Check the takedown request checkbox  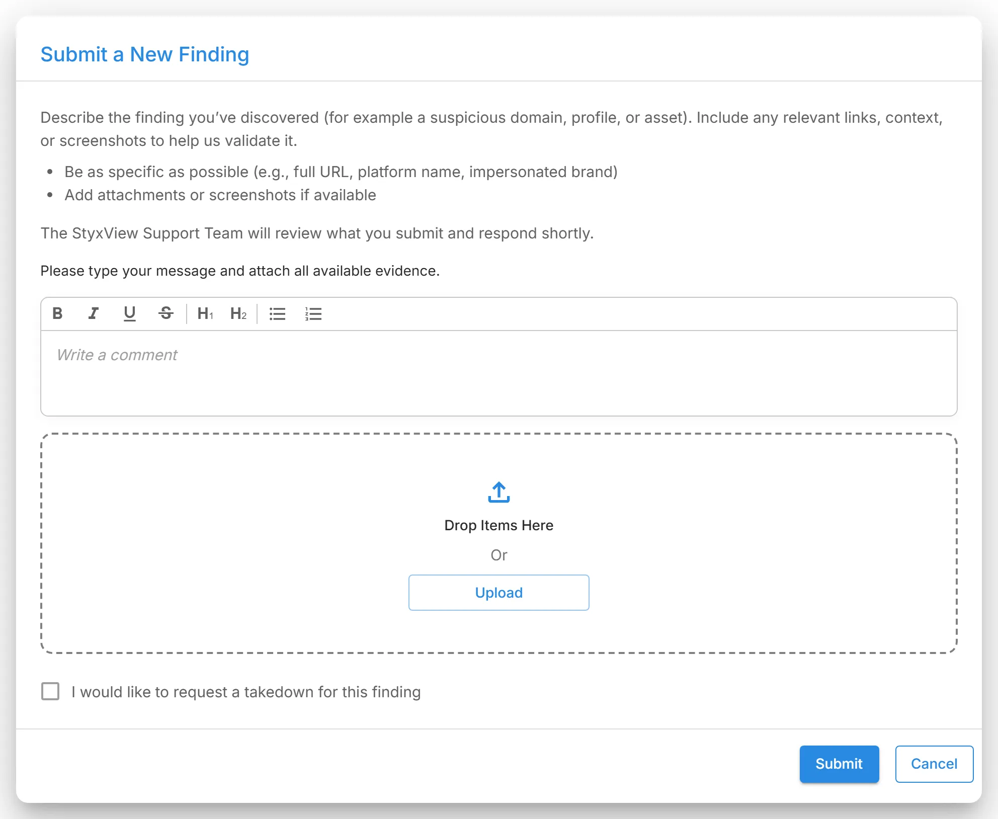(50, 691)
